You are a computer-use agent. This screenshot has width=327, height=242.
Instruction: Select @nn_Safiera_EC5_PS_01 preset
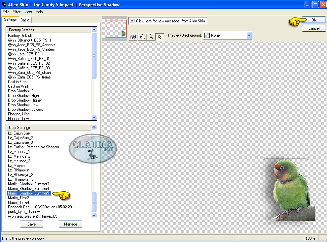28,59
